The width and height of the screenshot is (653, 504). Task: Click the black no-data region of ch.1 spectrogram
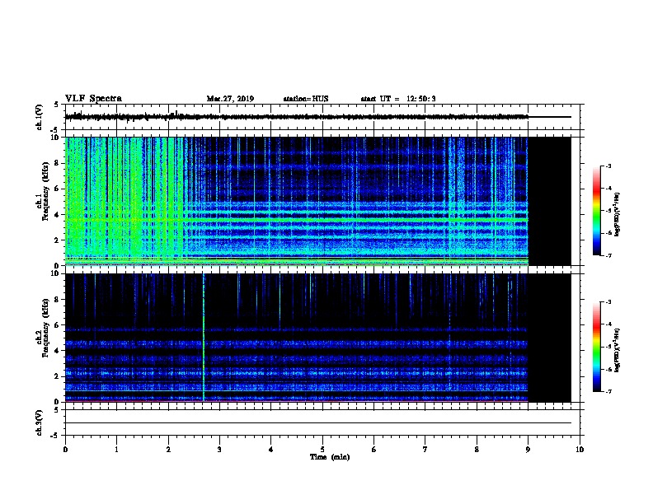click(x=549, y=201)
